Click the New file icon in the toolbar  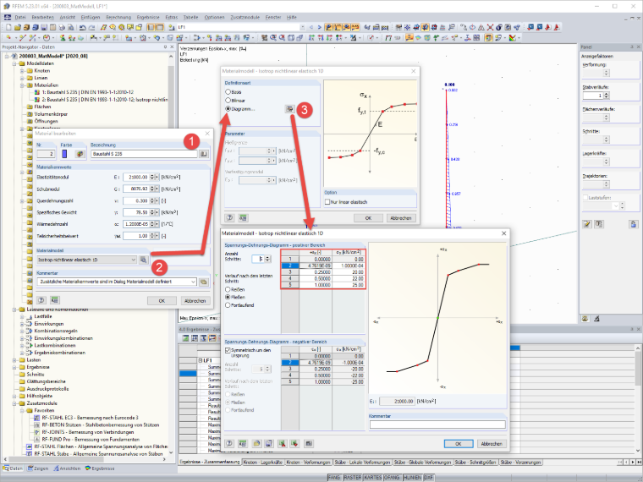(x=8, y=27)
